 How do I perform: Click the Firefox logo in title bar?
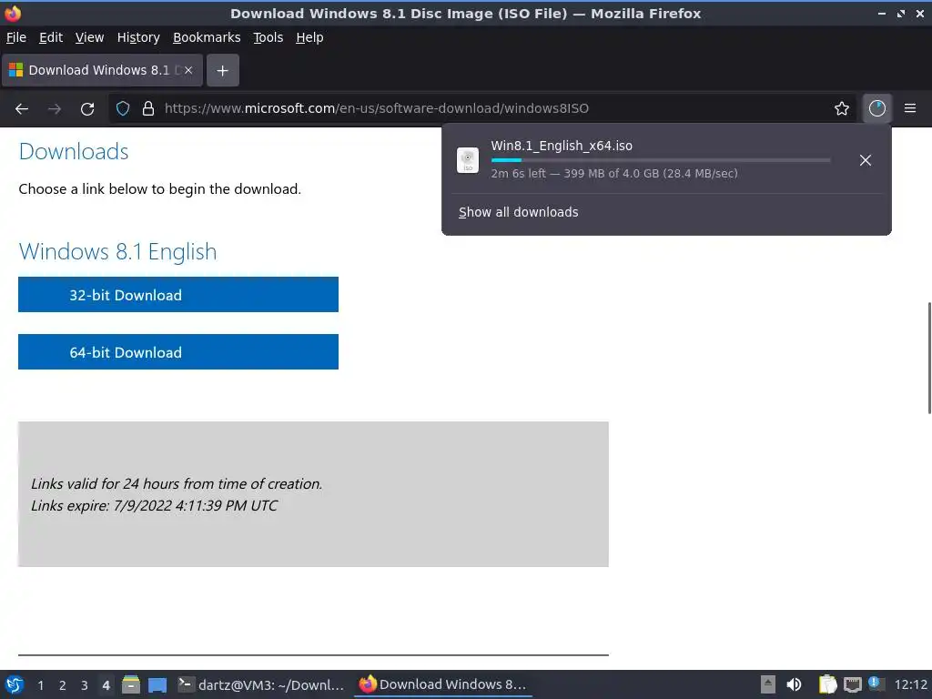pos(13,13)
